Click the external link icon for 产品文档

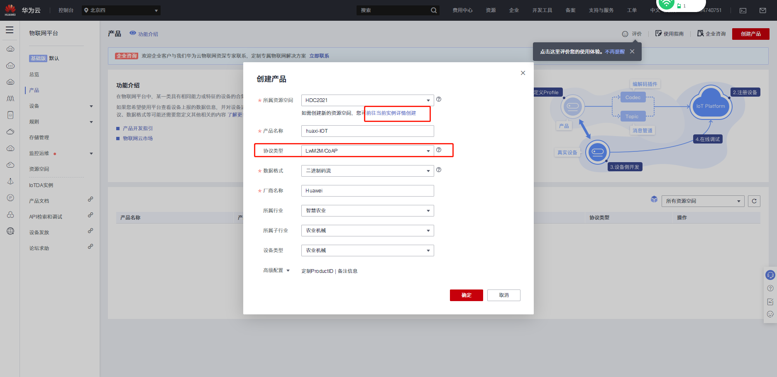(90, 199)
